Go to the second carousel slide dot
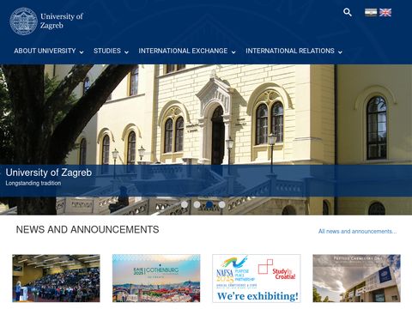The width and height of the screenshot is (412, 309). [x=197, y=204]
